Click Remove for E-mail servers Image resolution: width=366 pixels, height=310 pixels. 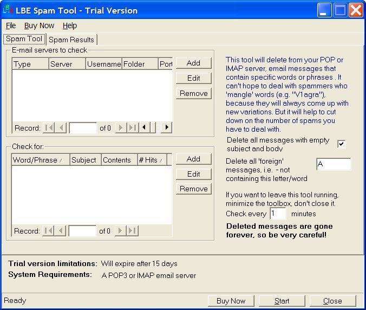click(193, 93)
